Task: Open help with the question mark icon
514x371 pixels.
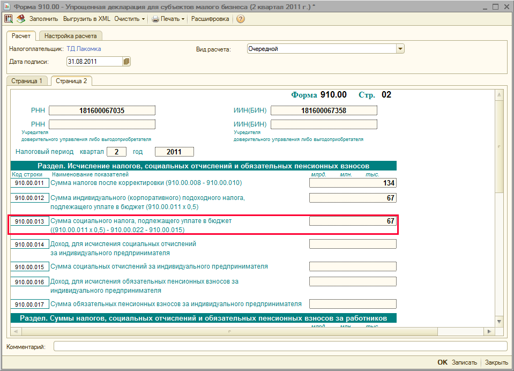Action: pos(241,19)
